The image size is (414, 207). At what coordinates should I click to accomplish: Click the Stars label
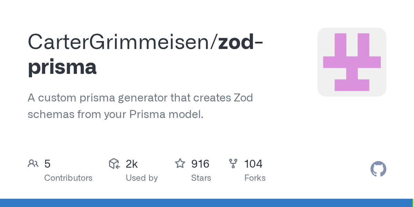click(x=201, y=178)
